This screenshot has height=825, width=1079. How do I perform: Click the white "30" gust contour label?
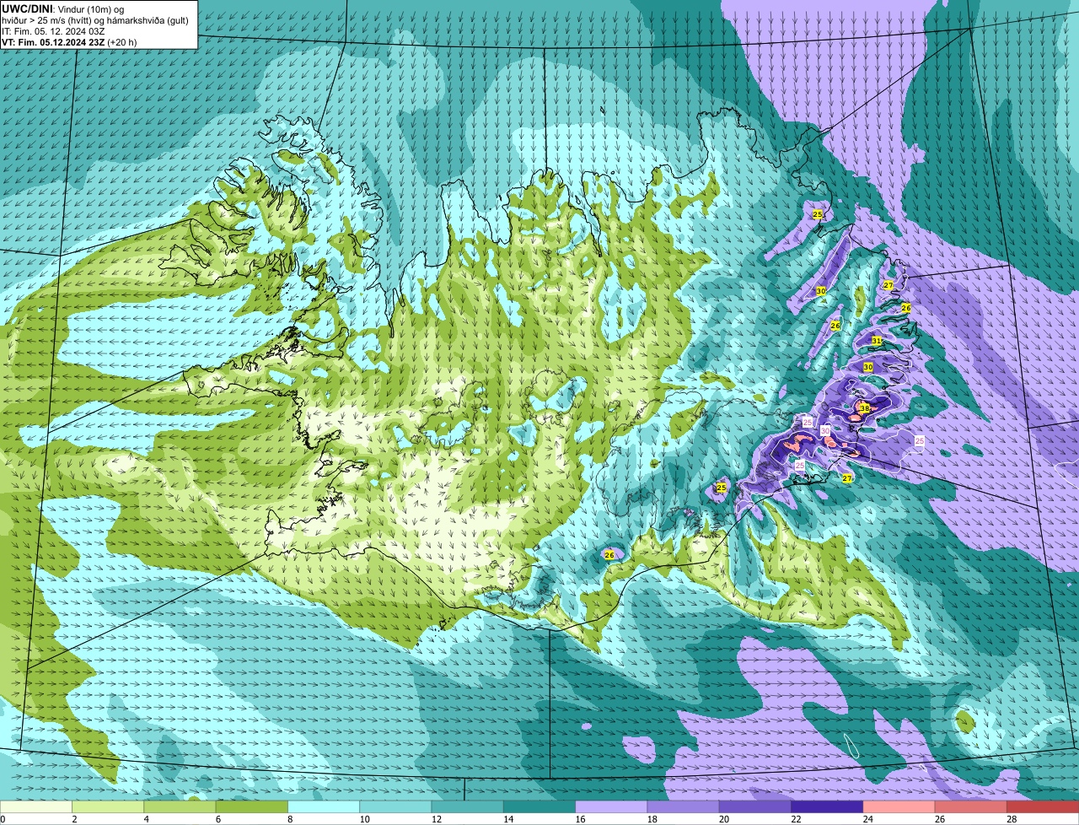pos(825,431)
